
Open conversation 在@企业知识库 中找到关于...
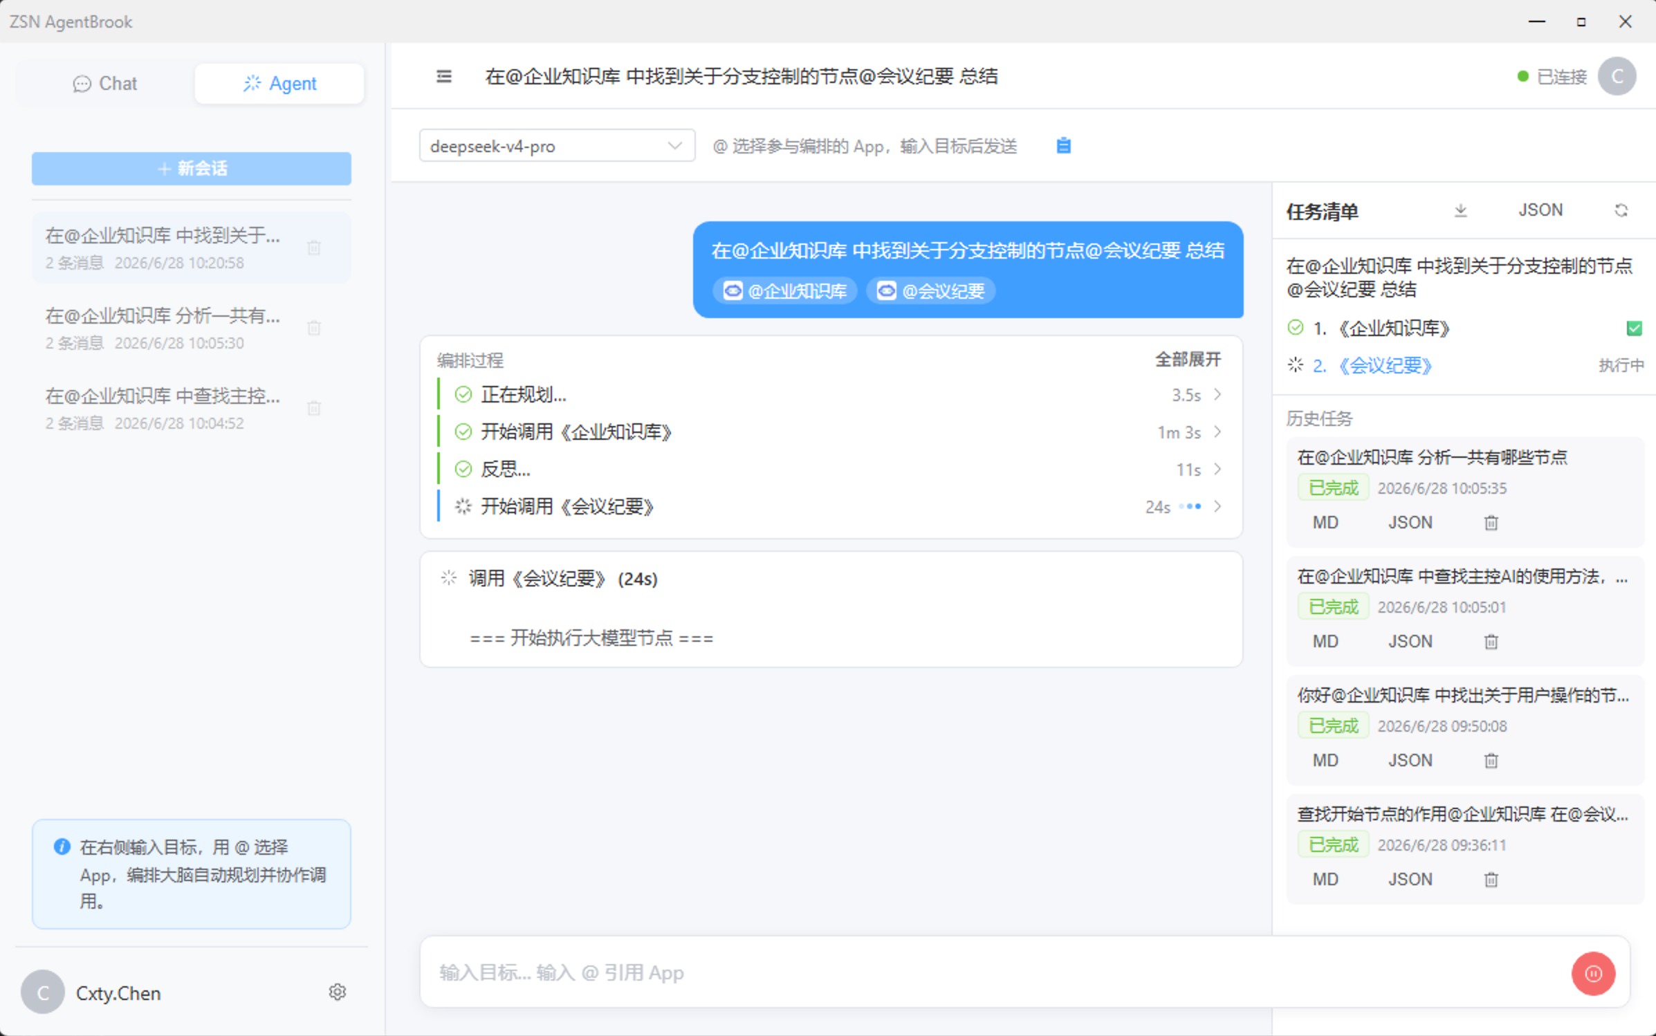pyautogui.click(x=192, y=248)
